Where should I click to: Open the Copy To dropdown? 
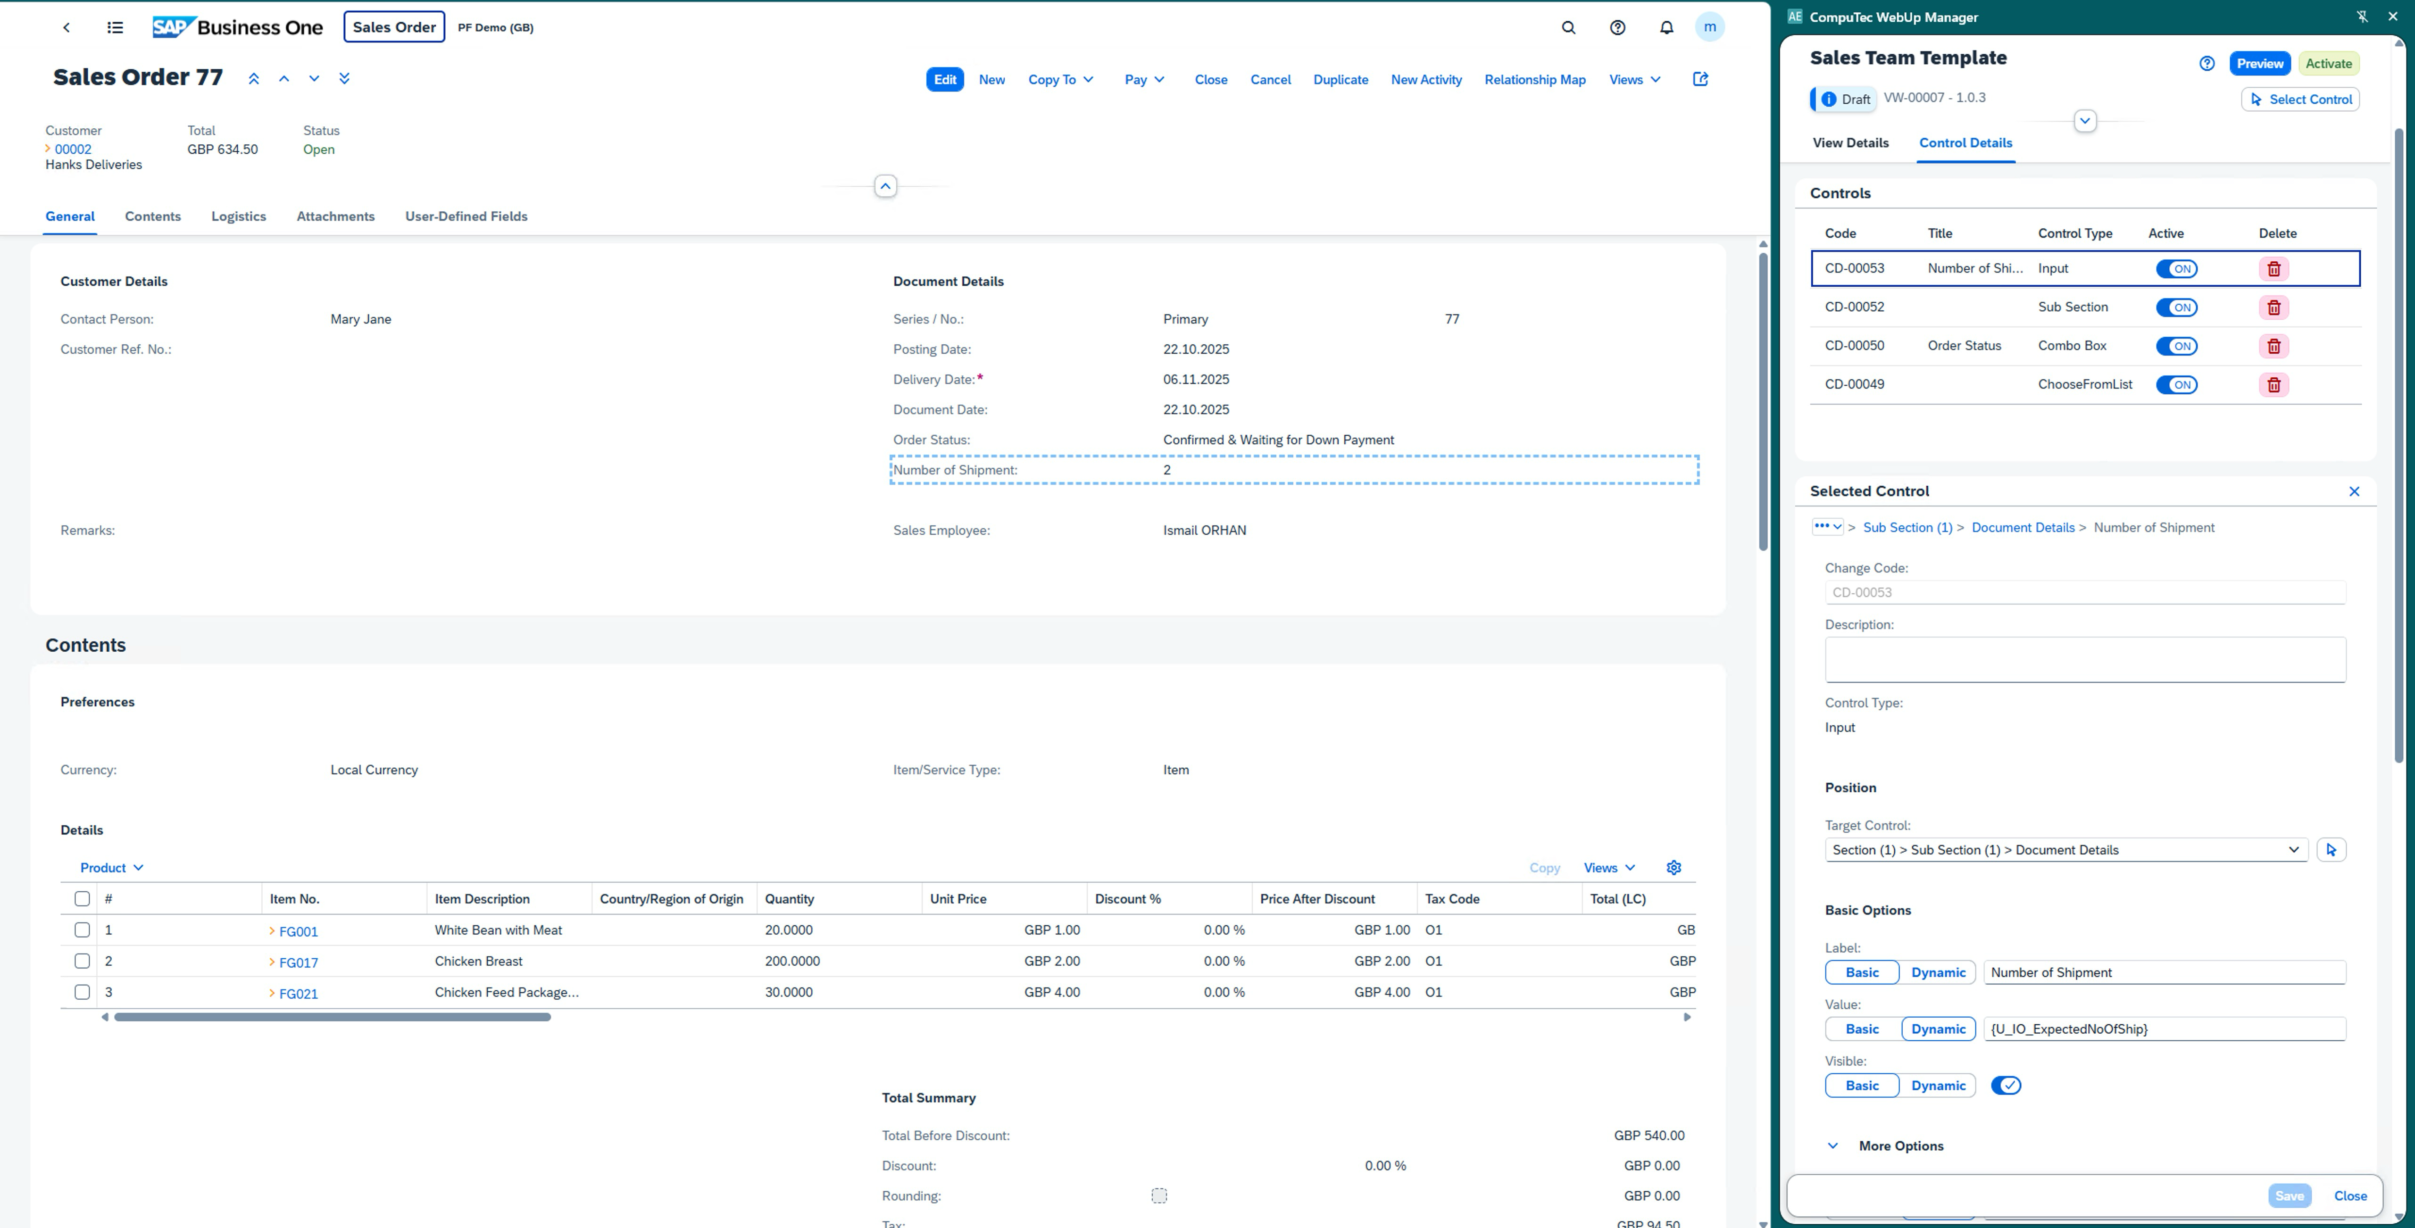[x=1060, y=80]
